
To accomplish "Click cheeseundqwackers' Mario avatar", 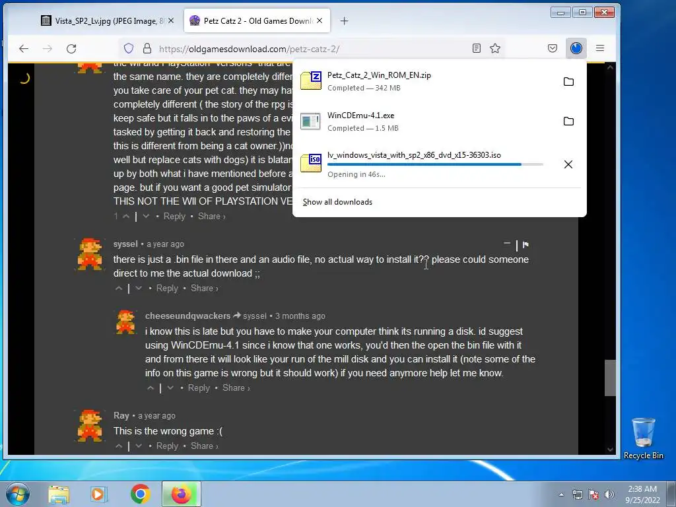I will (x=125, y=321).
